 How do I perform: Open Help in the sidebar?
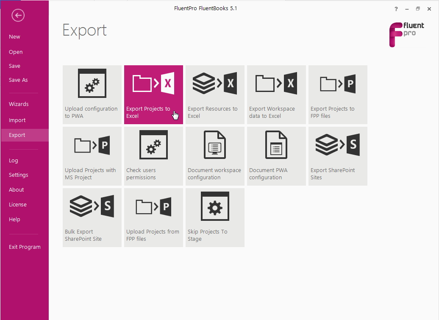14,219
